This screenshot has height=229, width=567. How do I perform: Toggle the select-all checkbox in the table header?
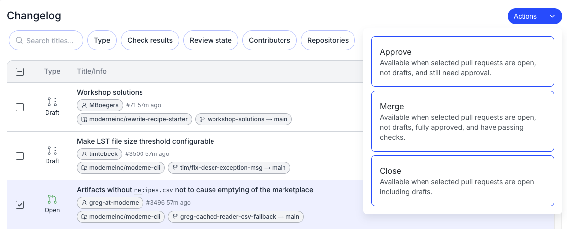tap(20, 72)
